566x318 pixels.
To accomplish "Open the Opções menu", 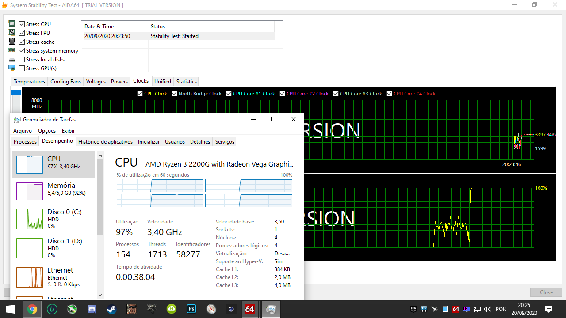I will [x=47, y=131].
